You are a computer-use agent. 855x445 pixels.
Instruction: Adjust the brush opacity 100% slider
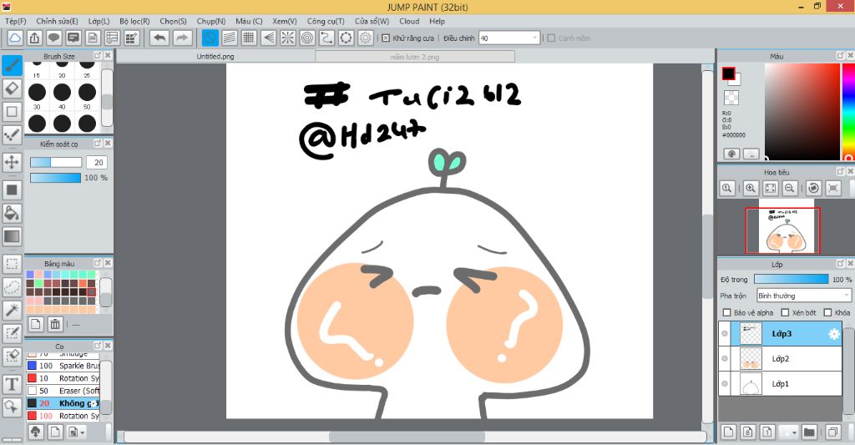pos(56,179)
